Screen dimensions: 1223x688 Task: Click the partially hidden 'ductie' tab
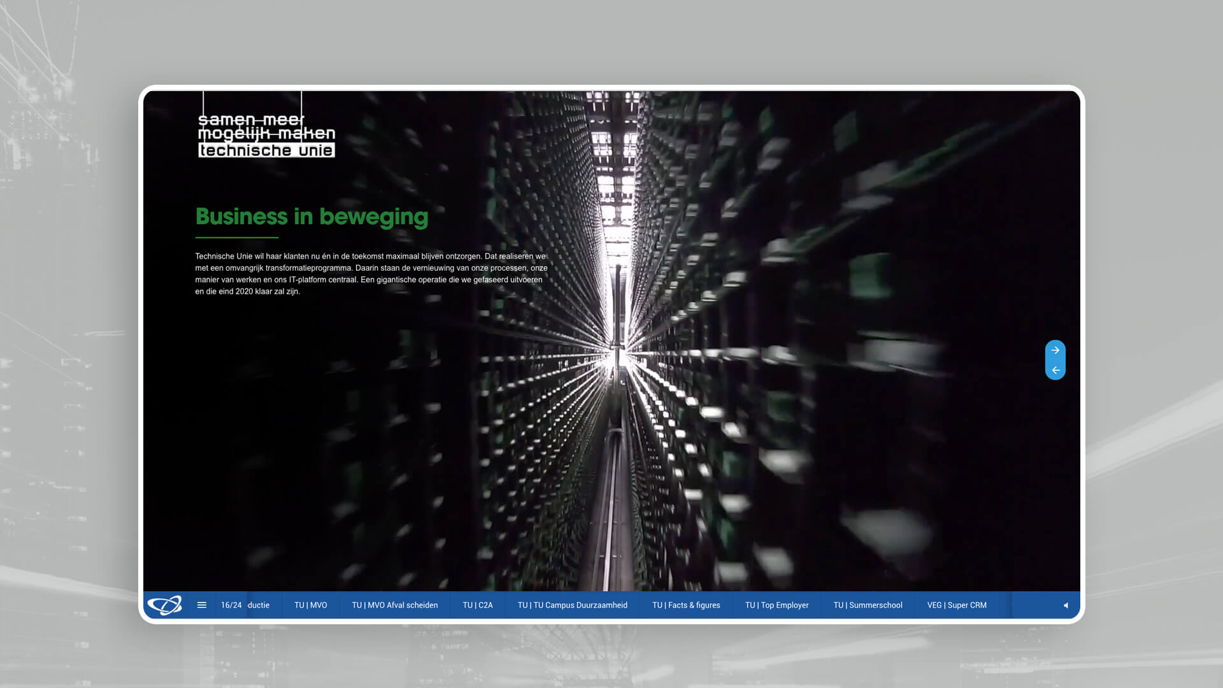click(x=259, y=605)
